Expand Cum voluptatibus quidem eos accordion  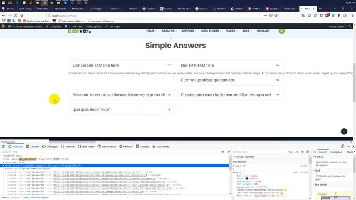(x=230, y=80)
